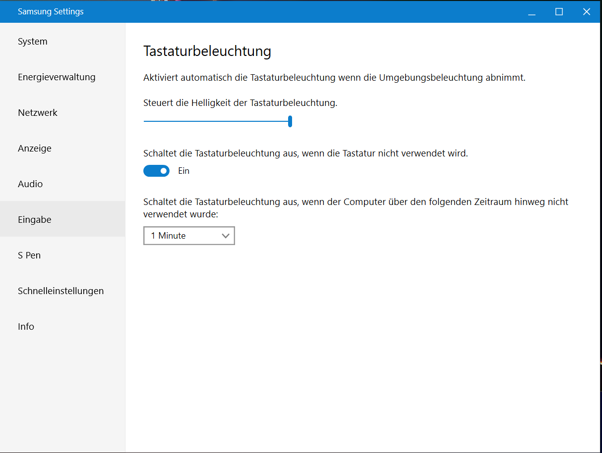
Task: Open the '1 Minute' timeout dropdown
Action: click(x=188, y=236)
